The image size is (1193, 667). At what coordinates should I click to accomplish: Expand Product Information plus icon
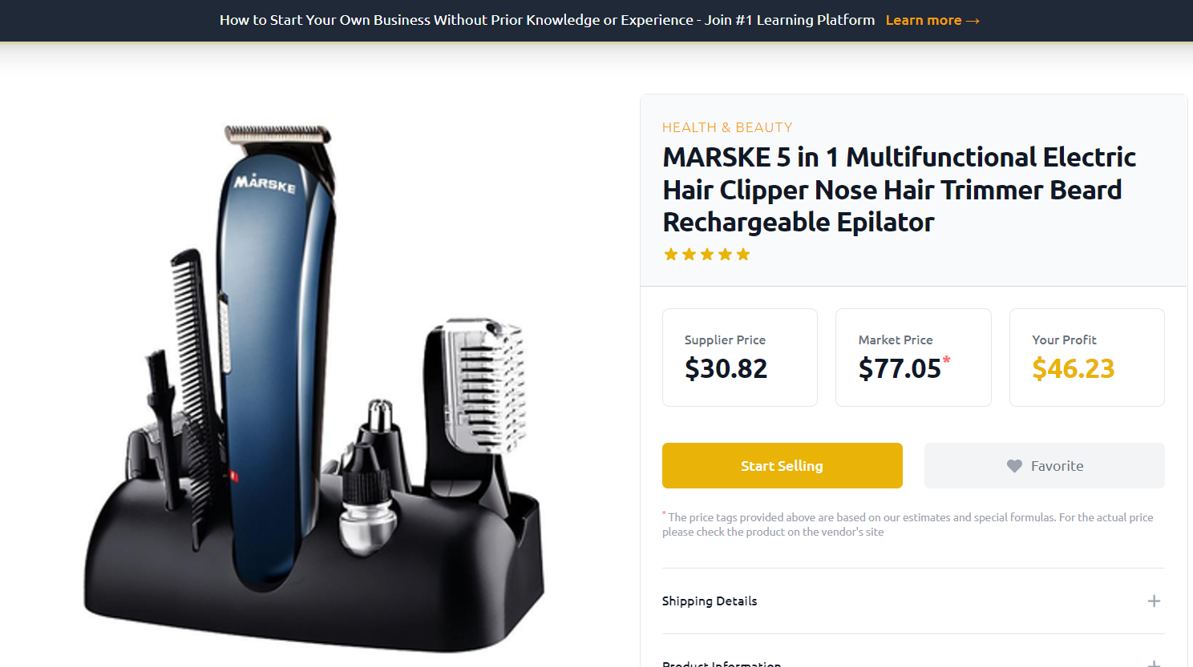click(1154, 663)
